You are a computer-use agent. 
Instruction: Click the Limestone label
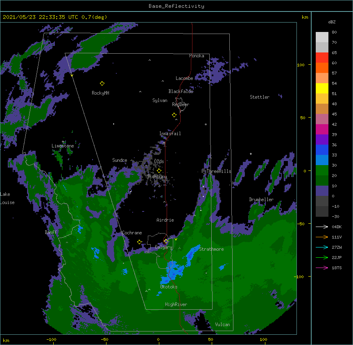pyautogui.click(x=63, y=146)
